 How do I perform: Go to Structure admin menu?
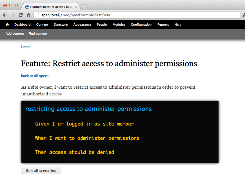(61, 25)
